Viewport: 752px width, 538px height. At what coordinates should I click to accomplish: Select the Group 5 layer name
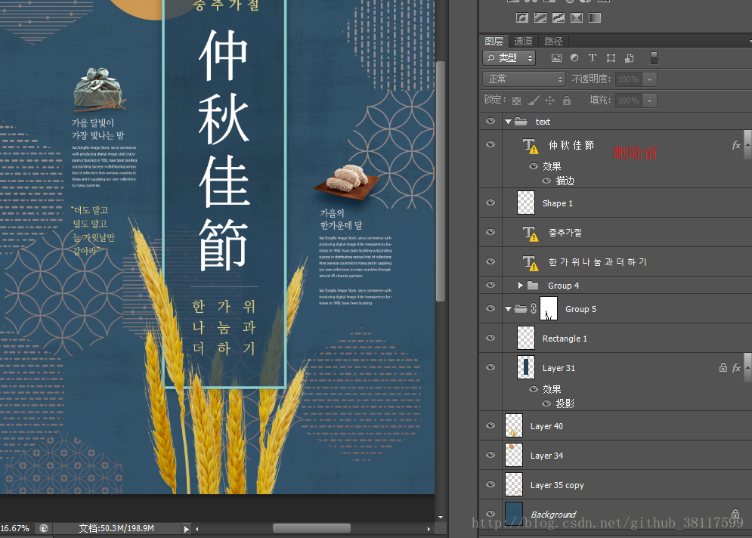pyautogui.click(x=580, y=309)
